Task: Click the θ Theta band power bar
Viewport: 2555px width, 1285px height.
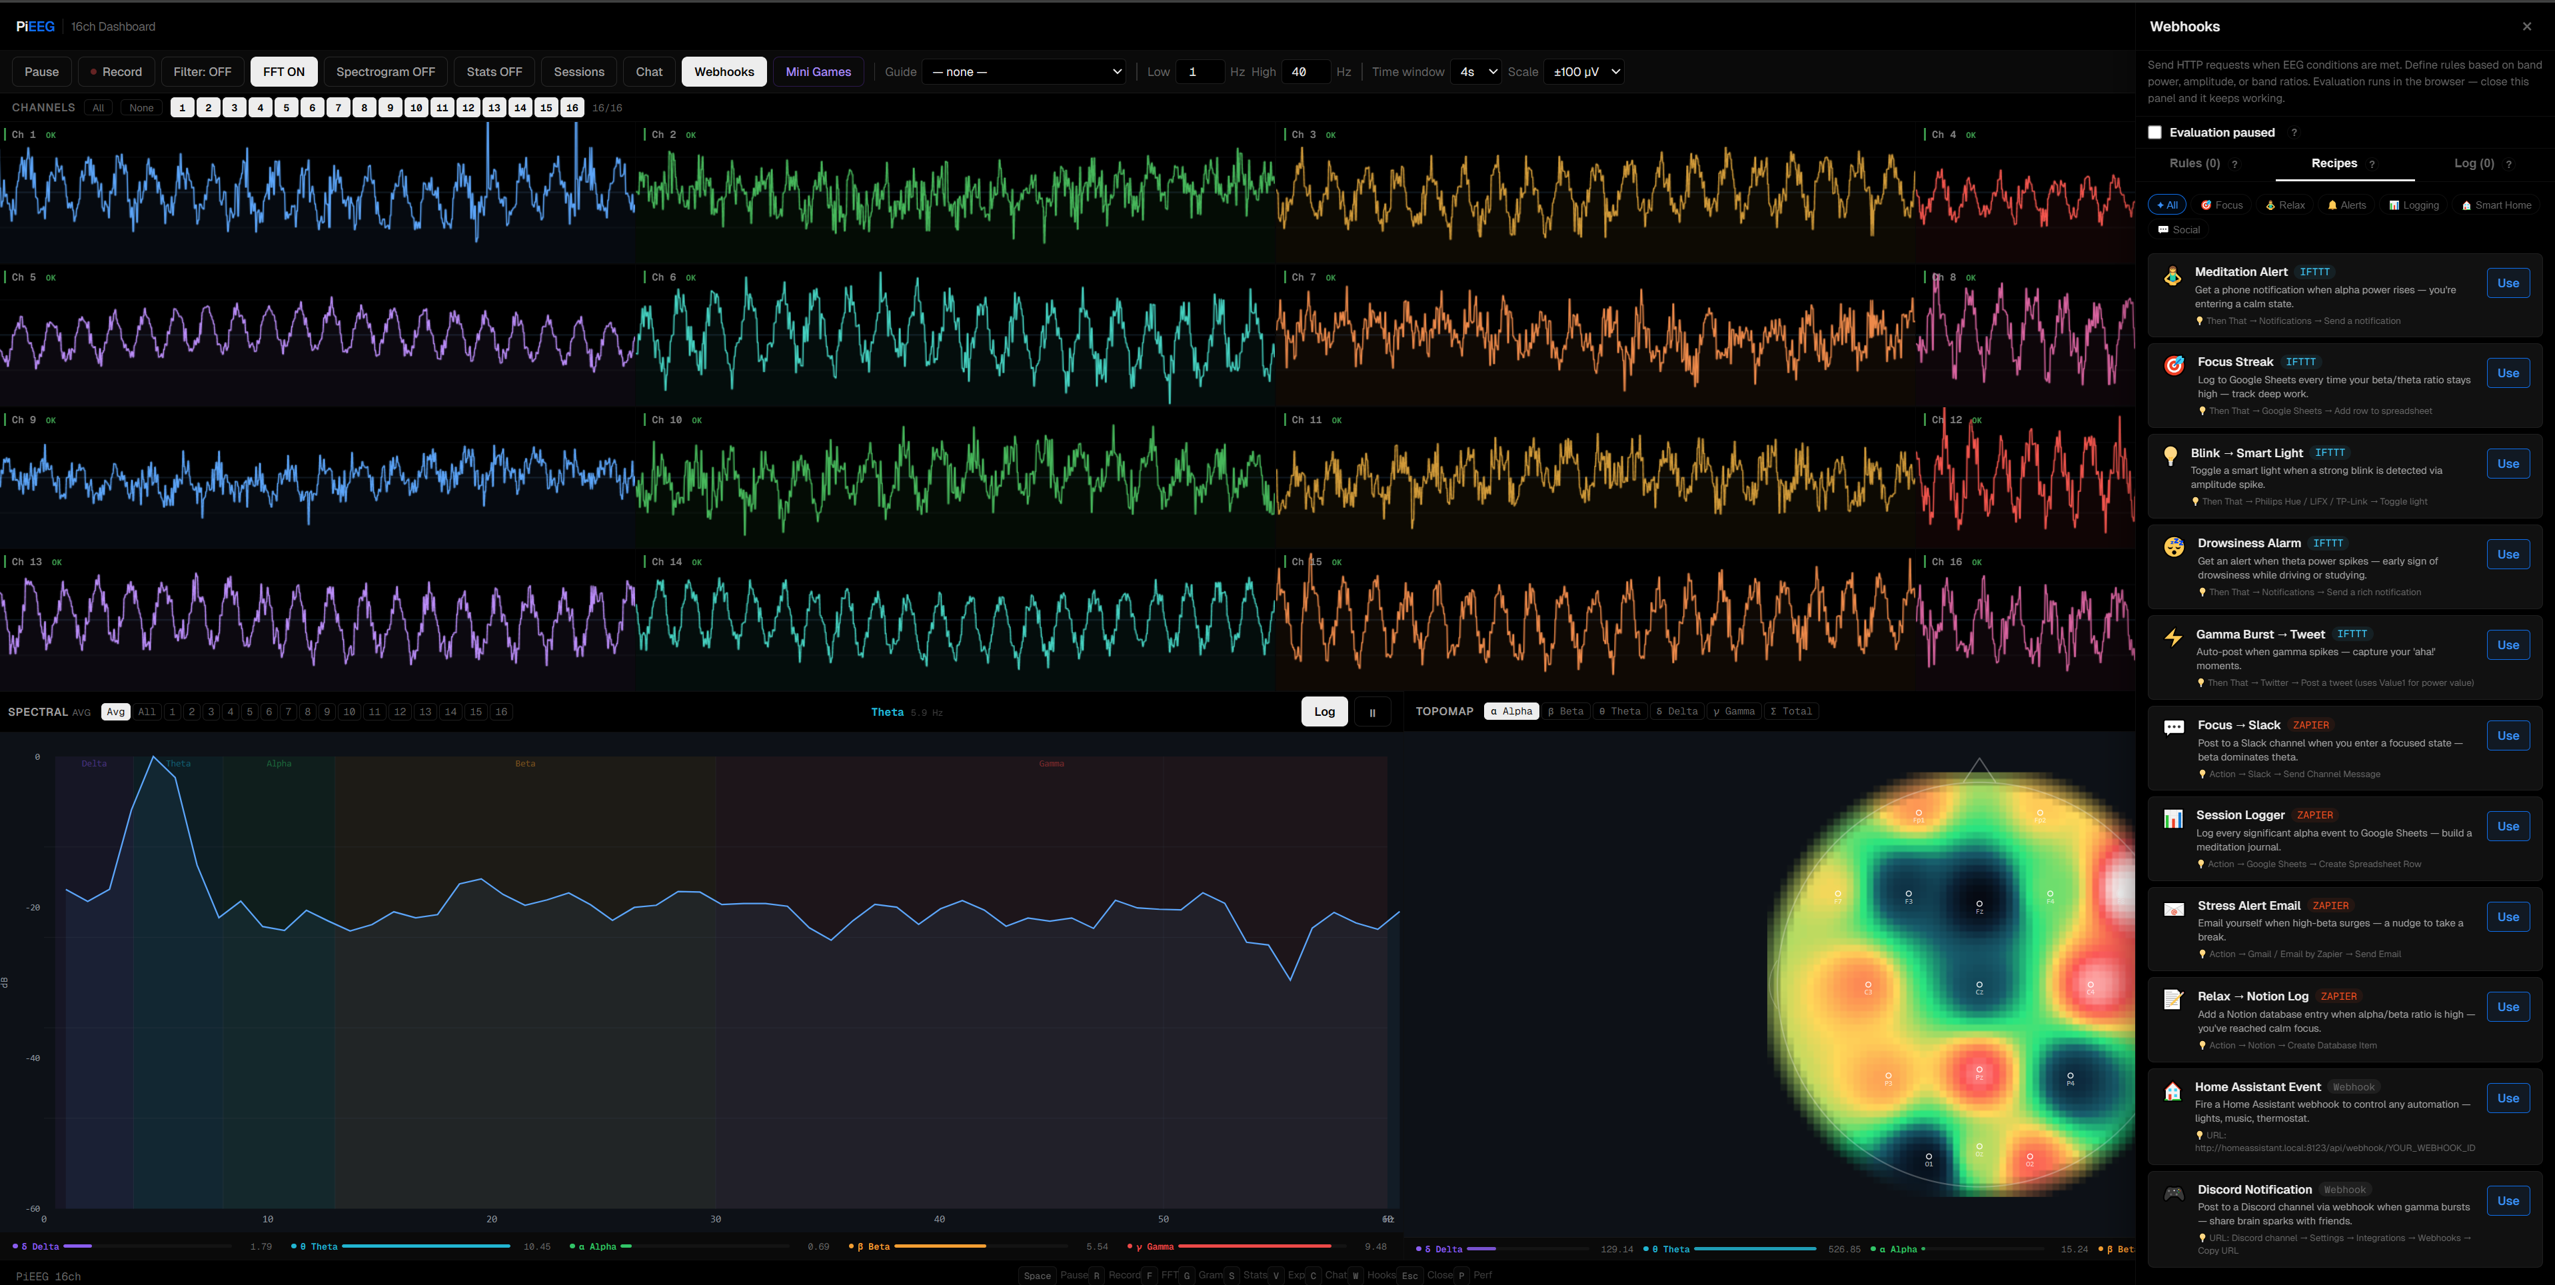Action: pyautogui.click(x=426, y=1246)
